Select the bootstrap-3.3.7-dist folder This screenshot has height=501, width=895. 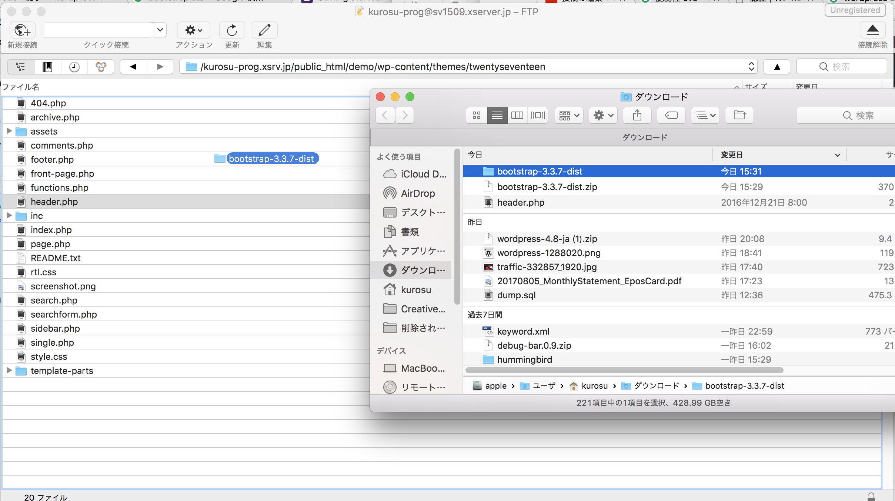point(539,171)
